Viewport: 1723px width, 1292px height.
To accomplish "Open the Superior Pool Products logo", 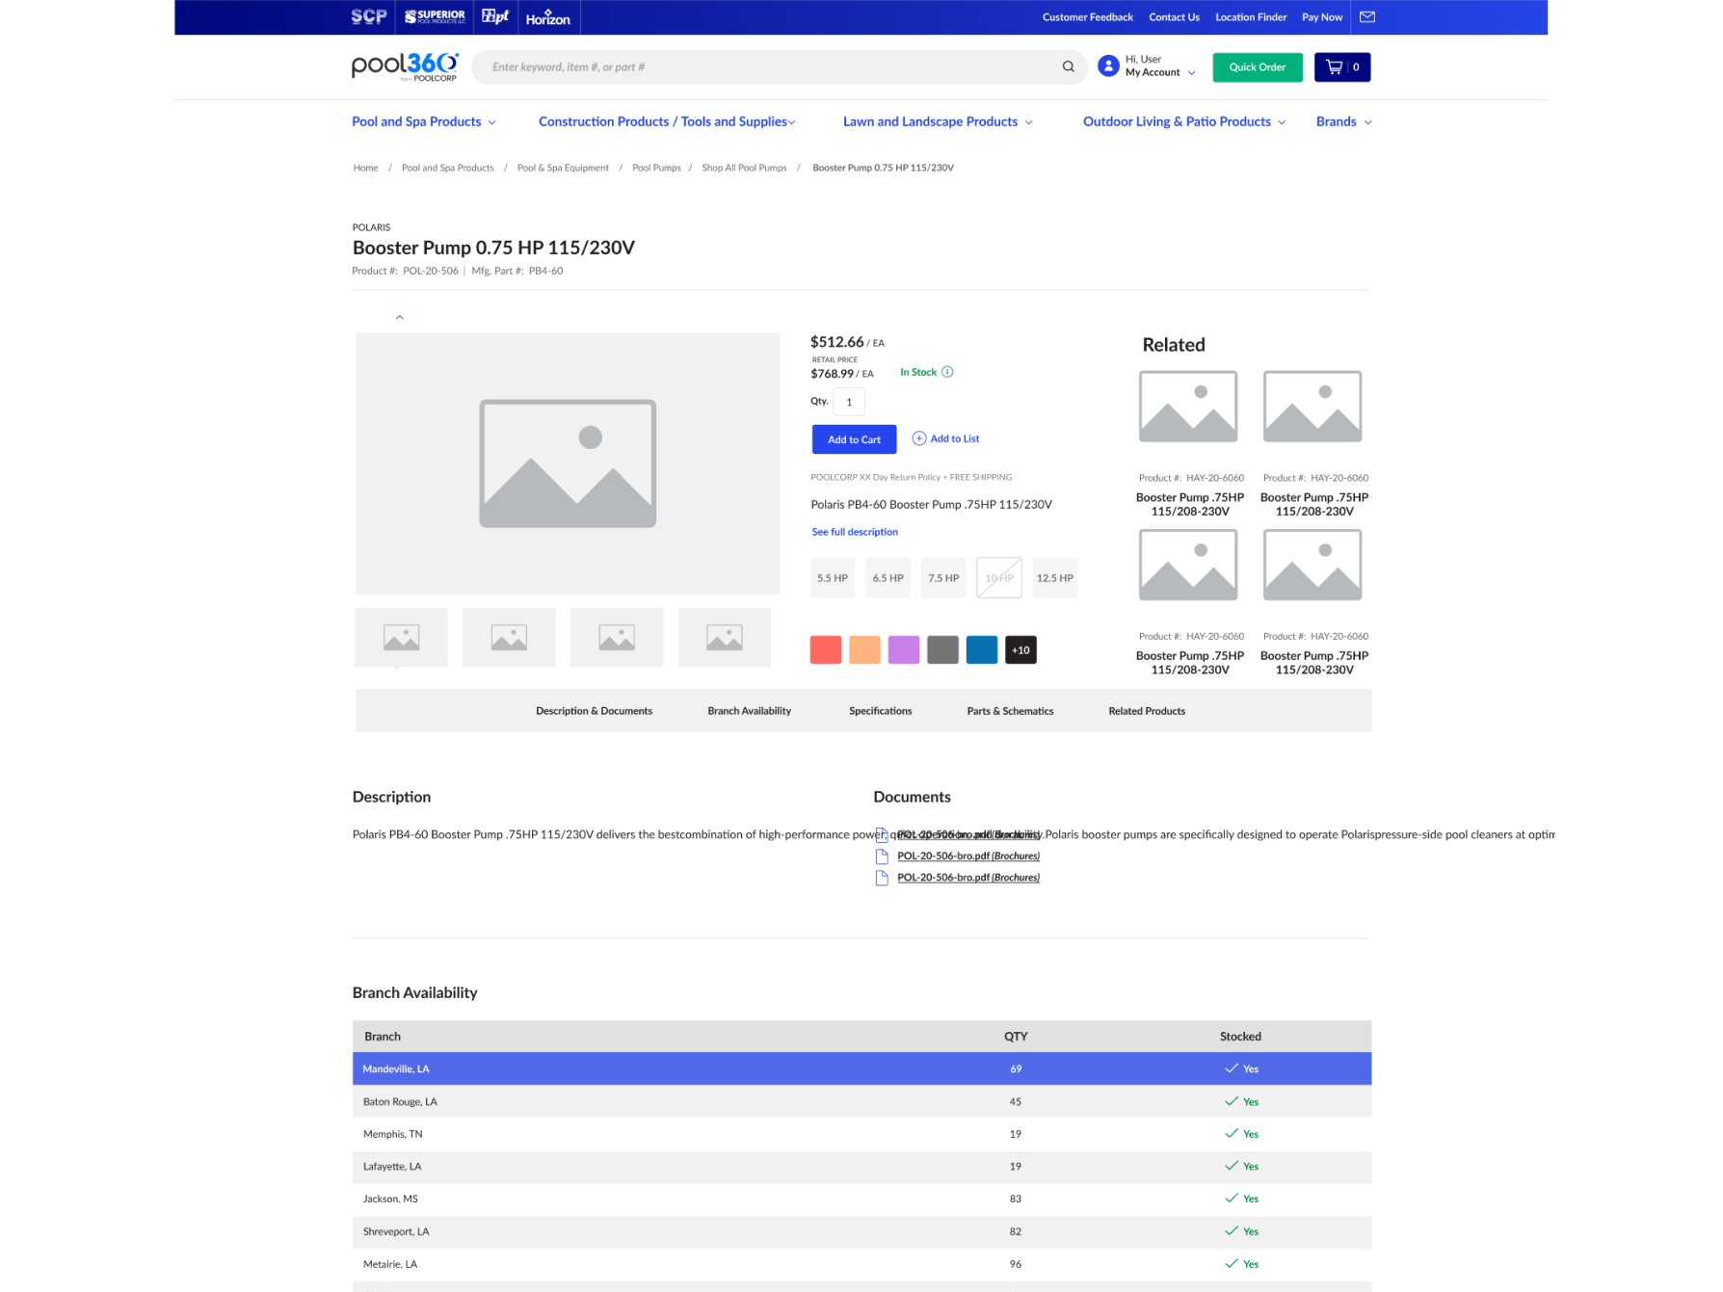I will (435, 16).
